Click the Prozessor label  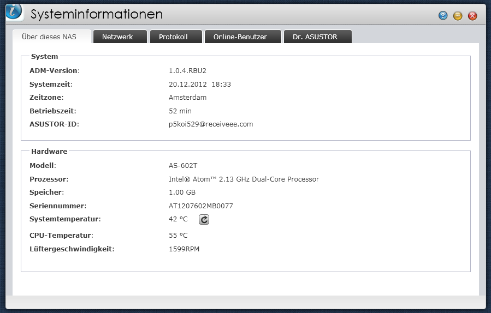49,179
